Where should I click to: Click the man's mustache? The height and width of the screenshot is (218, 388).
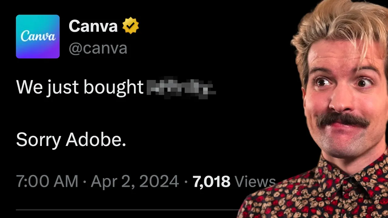[343, 120]
